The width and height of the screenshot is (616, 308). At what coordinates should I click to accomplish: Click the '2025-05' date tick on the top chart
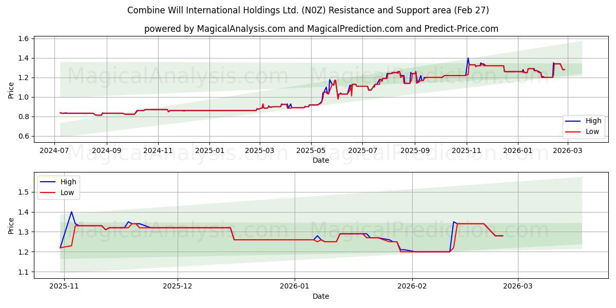click(x=311, y=151)
